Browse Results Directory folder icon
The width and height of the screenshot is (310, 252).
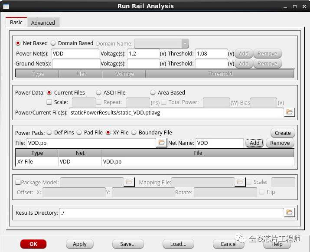[x=289, y=213]
